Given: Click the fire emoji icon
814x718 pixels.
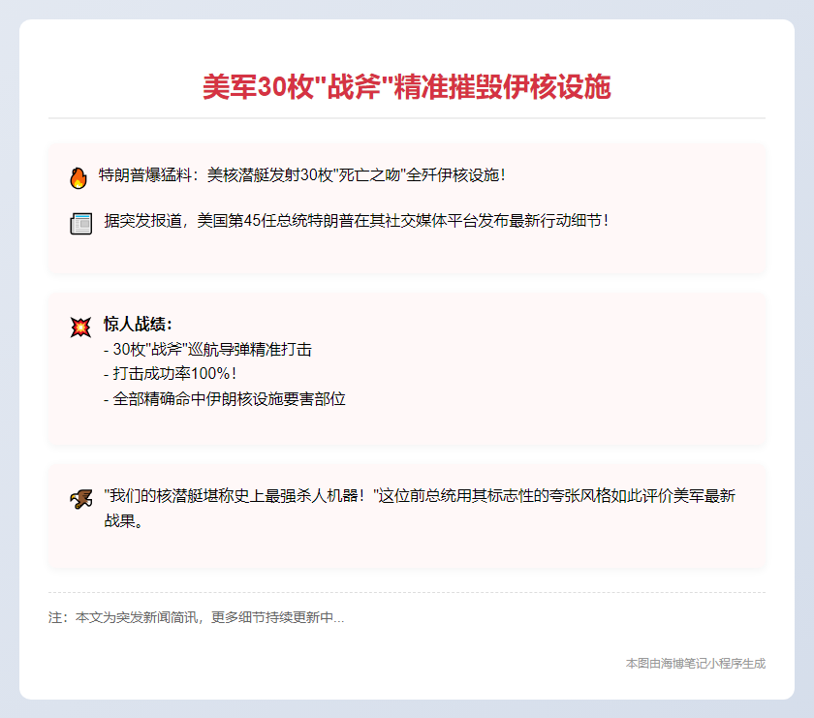Looking at the screenshot, I should pyautogui.click(x=78, y=177).
